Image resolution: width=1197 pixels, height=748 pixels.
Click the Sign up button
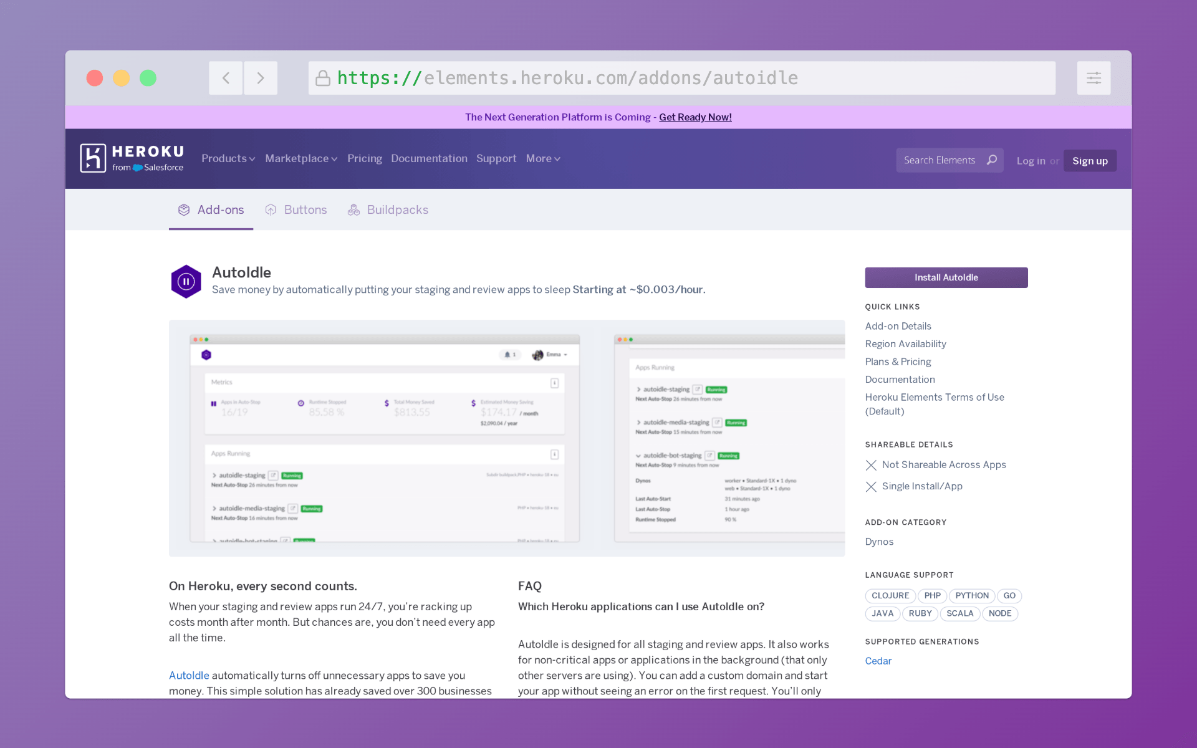(1090, 161)
